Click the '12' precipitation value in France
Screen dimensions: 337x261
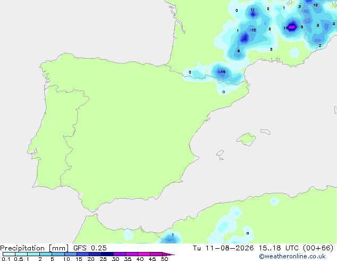pyautogui.click(x=254, y=30)
